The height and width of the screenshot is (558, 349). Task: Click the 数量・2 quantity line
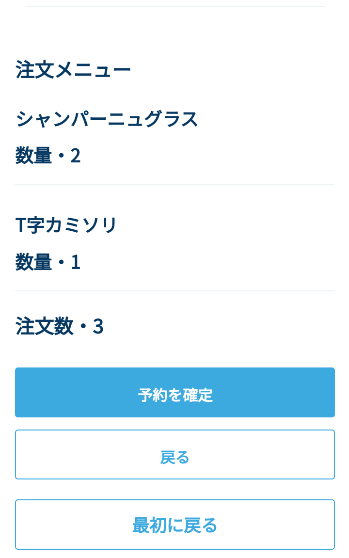pos(48,156)
